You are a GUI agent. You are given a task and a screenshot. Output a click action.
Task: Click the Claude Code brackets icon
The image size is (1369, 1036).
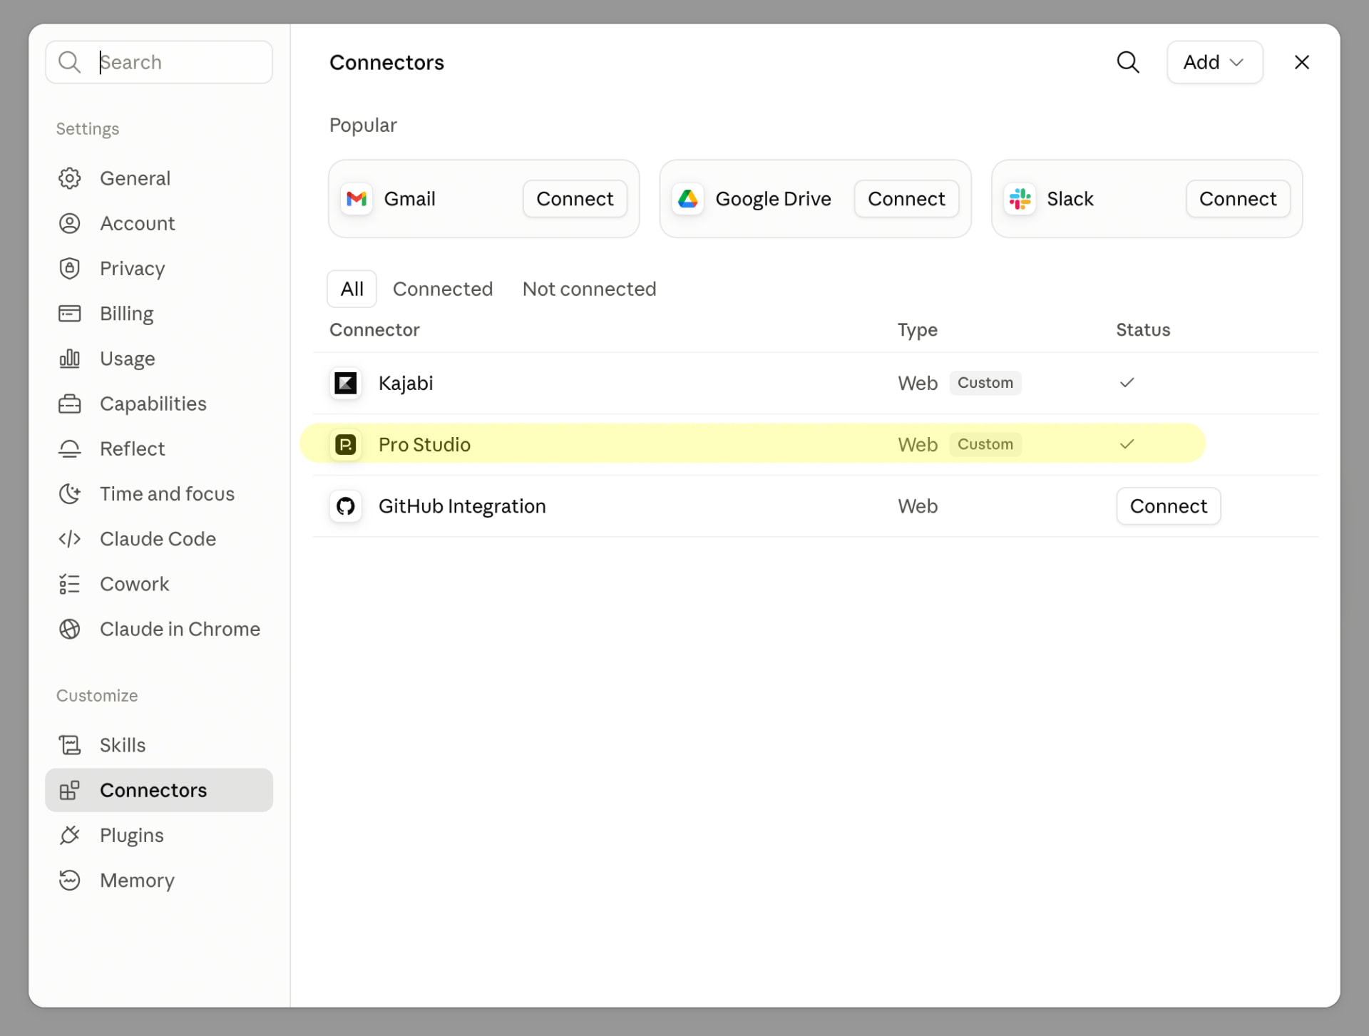(x=69, y=539)
